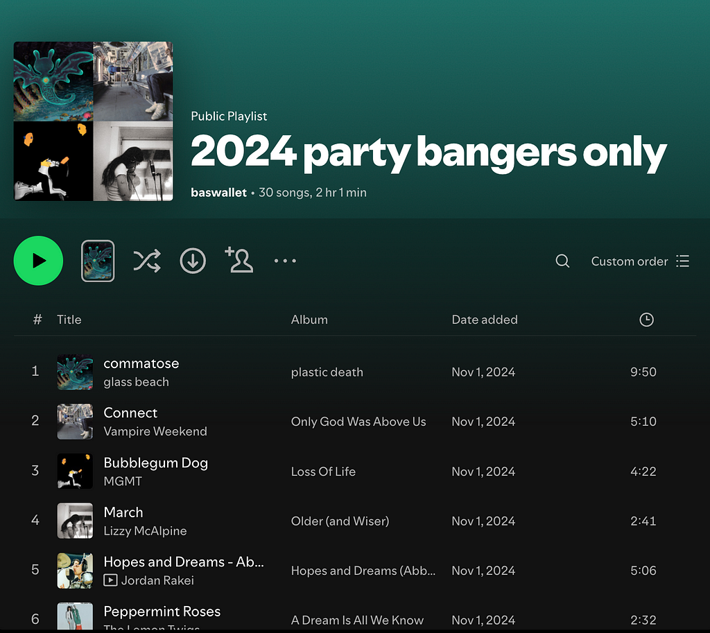Sort by the Date added column header

tap(485, 320)
